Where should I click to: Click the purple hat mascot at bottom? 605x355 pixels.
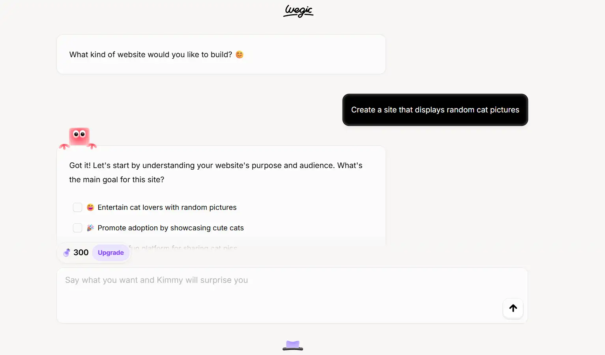(x=293, y=346)
